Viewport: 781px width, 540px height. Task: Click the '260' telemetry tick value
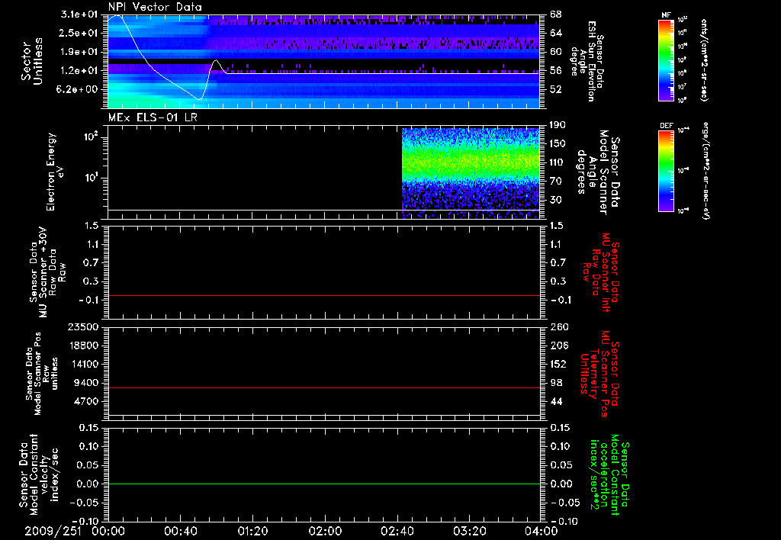pyautogui.click(x=559, y=326)
